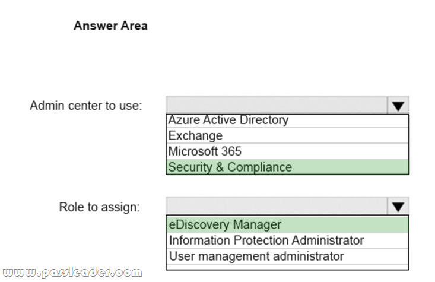Screen dimensions: 435x282
Task: Pick Security & Compliance admin center
Action: (x=287, y=167)
